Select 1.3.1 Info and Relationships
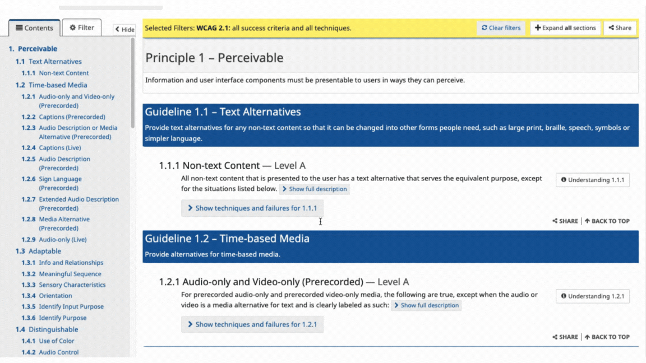 point(63,263)
